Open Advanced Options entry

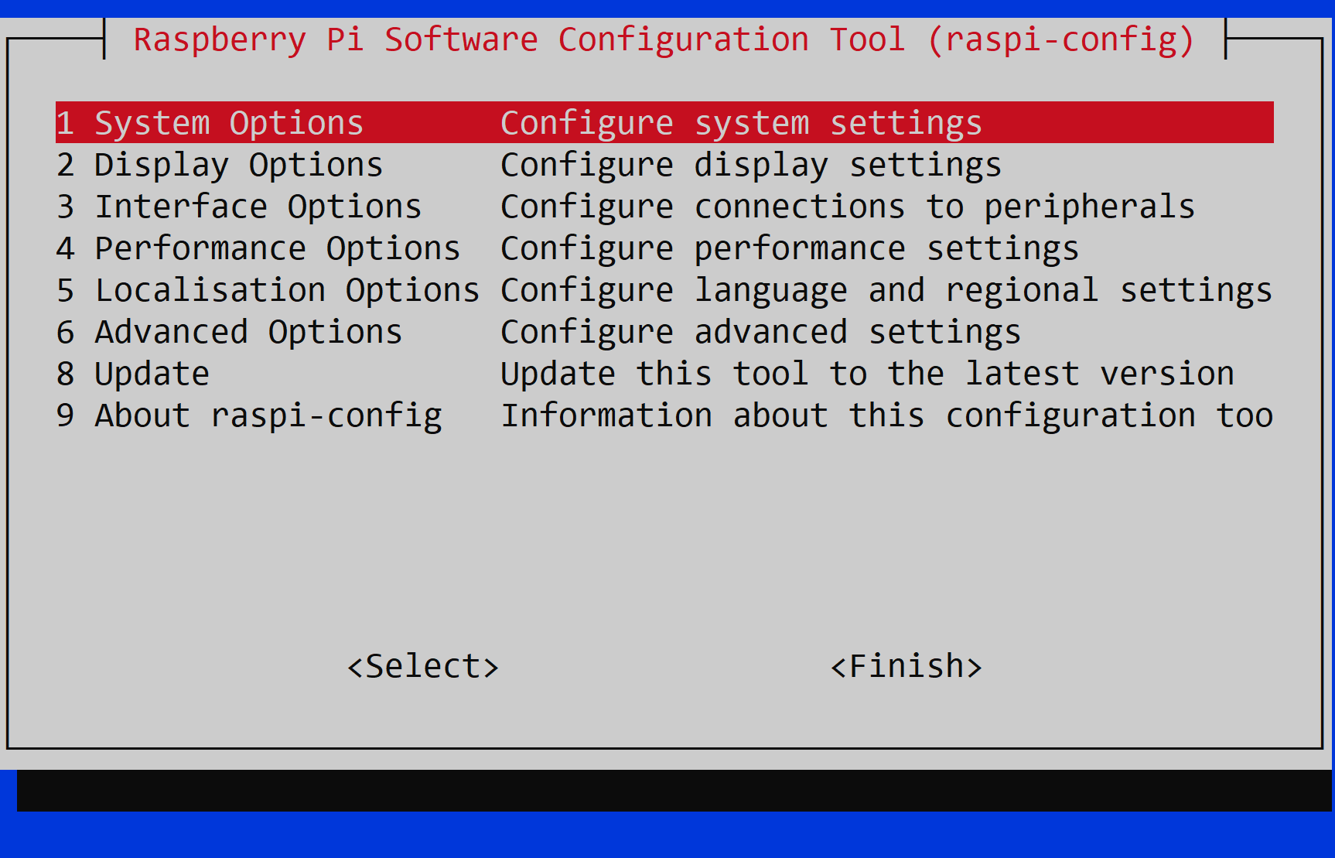coord(664,332)
